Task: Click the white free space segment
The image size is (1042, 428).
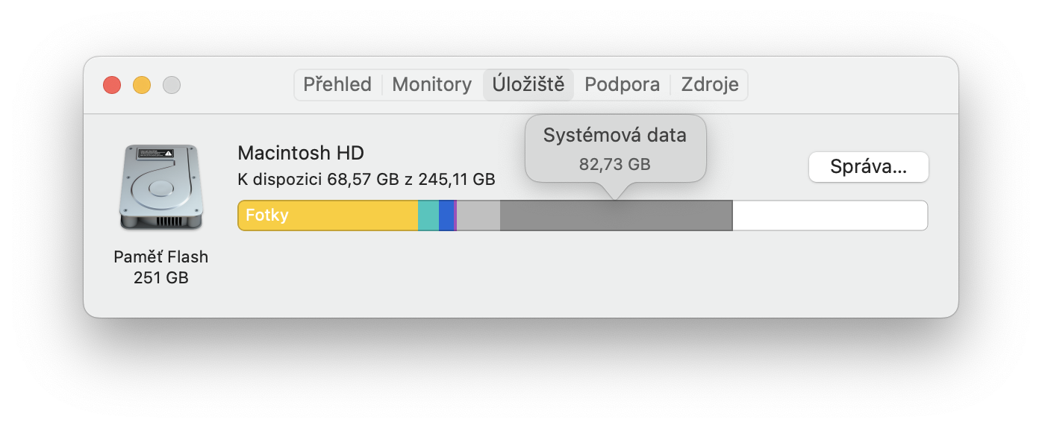Action: coord(829,215)
